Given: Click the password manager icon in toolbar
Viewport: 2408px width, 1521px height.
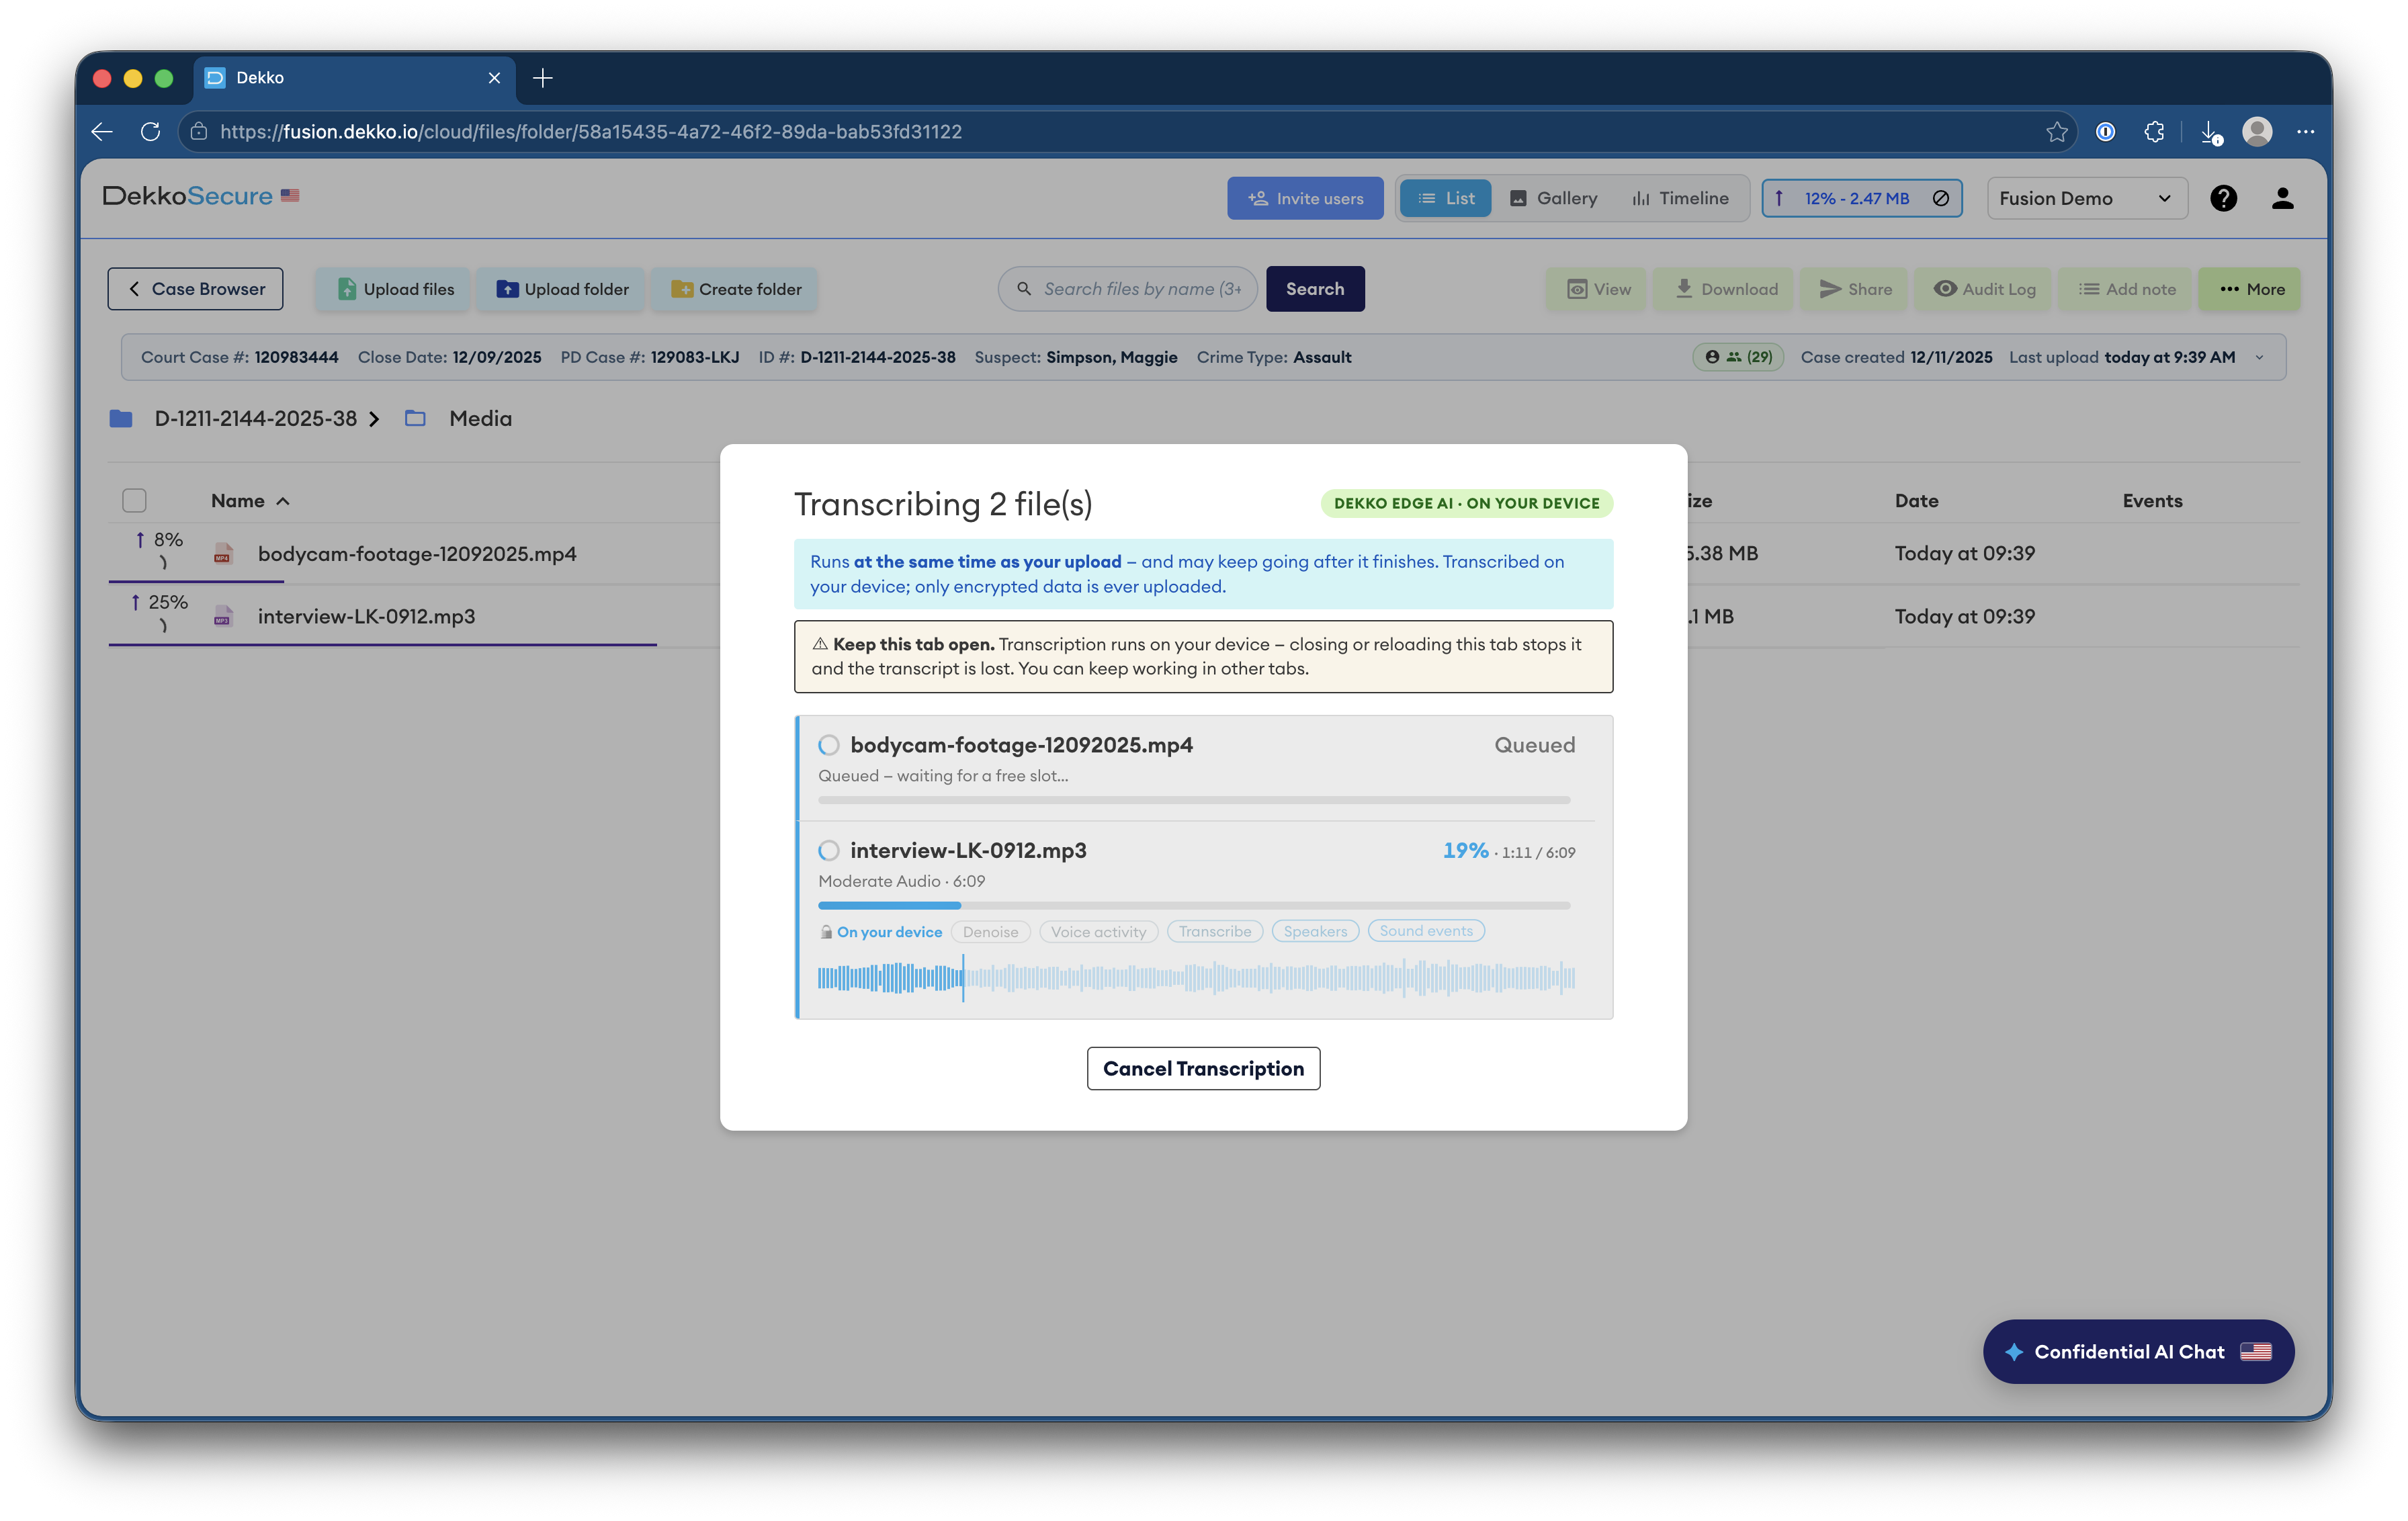Looking at the screenshot, I should point(2105,132).
